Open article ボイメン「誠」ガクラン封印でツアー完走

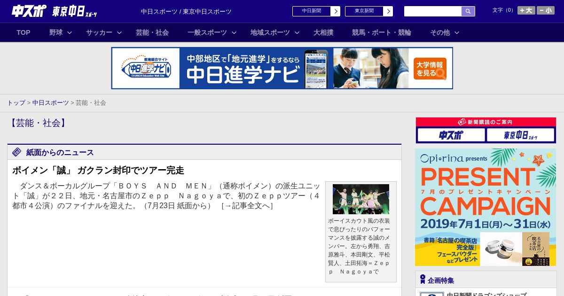(x=98, y=171)
